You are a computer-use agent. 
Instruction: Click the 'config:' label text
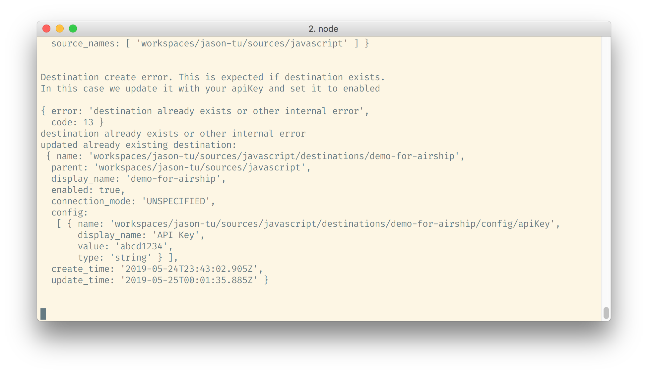pyautogui.click(x=69, y=213)
